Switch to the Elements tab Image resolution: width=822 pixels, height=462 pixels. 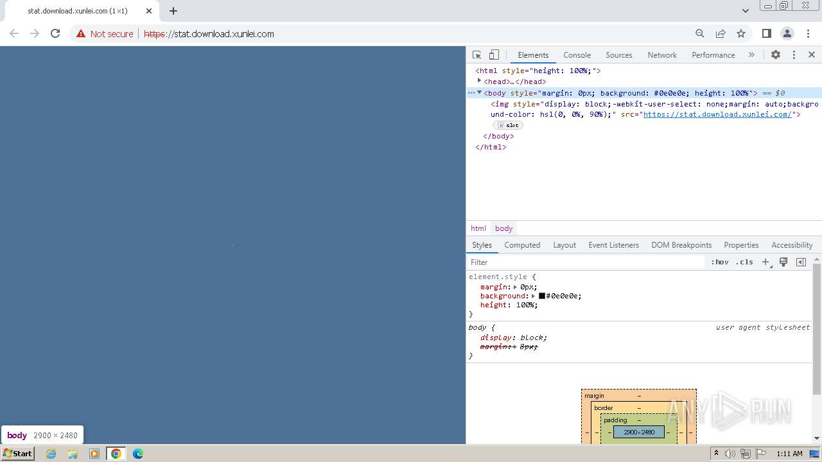click(x=533, y=55)
